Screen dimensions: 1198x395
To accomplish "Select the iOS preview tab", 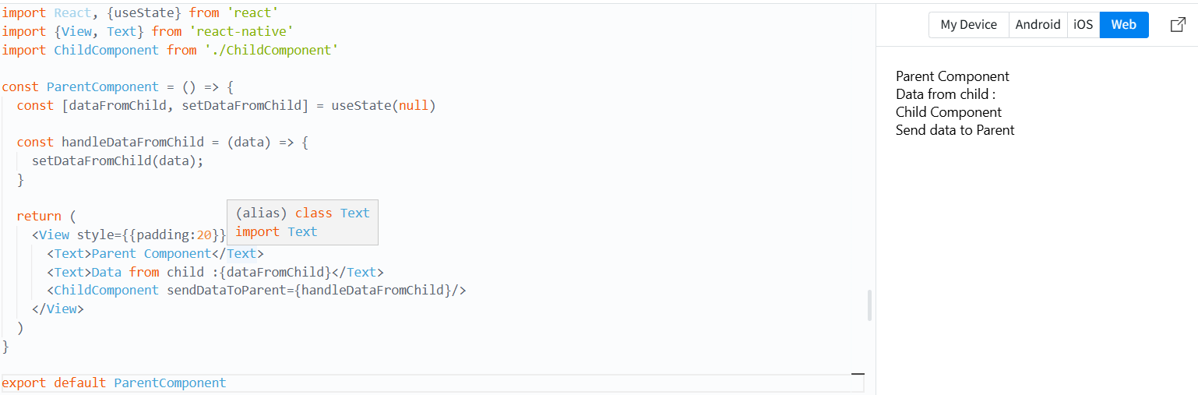I will point(1083,25).
